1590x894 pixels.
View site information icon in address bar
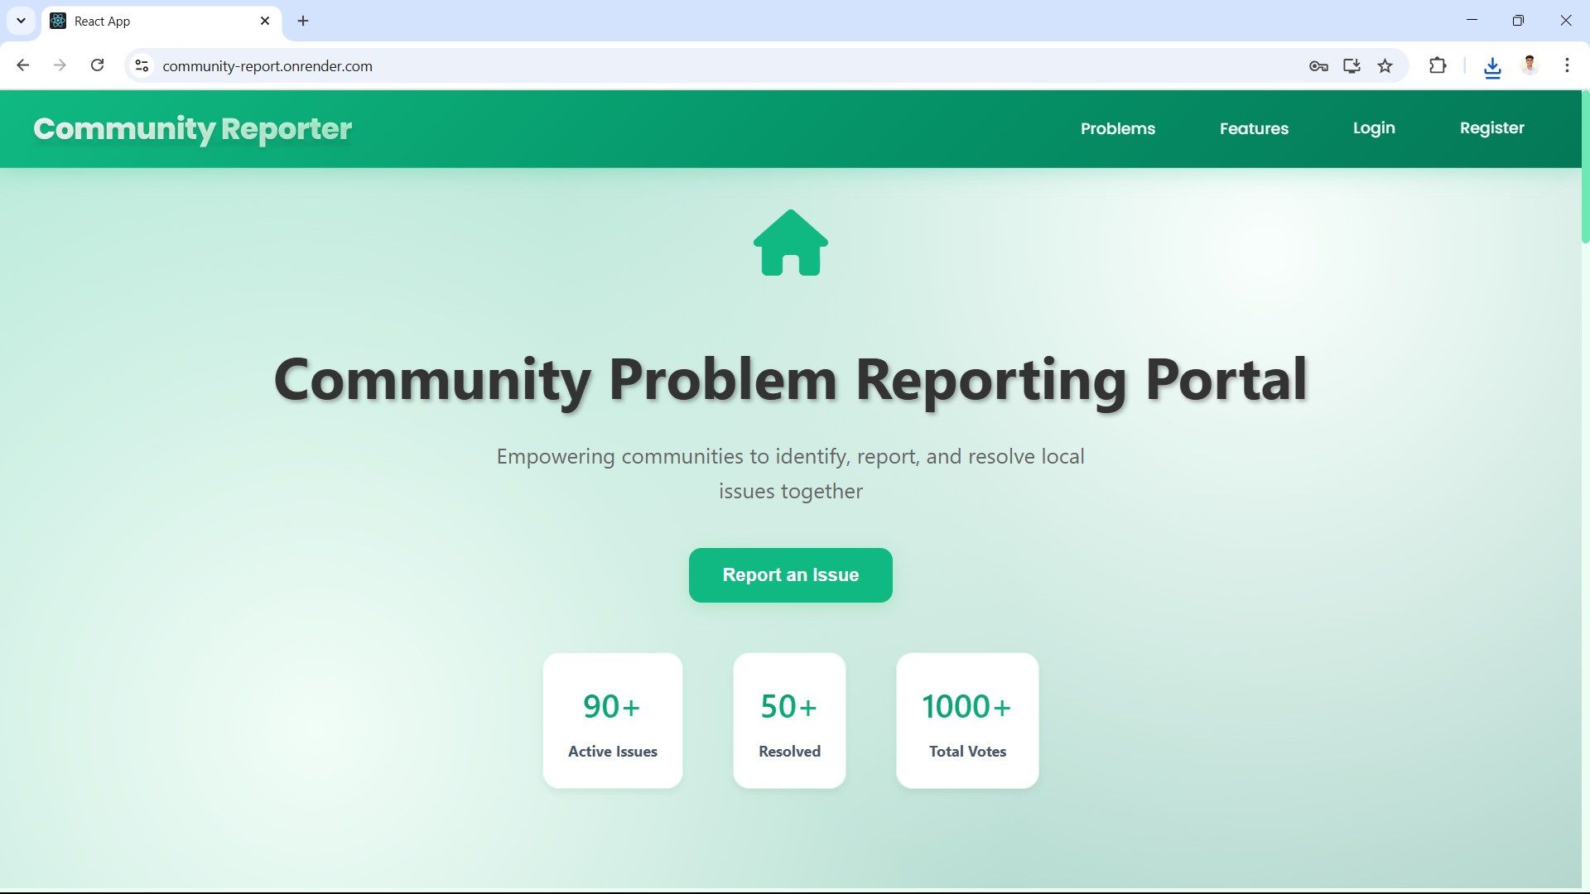click(142, 65)
